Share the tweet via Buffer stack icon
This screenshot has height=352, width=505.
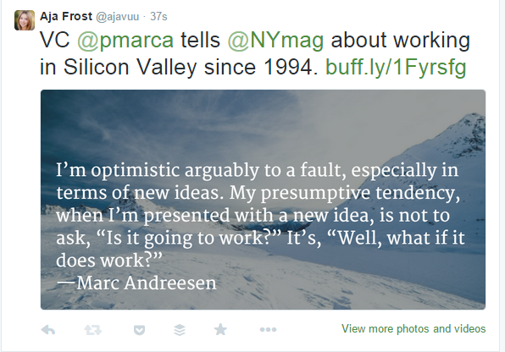click(x=180, y=330)
